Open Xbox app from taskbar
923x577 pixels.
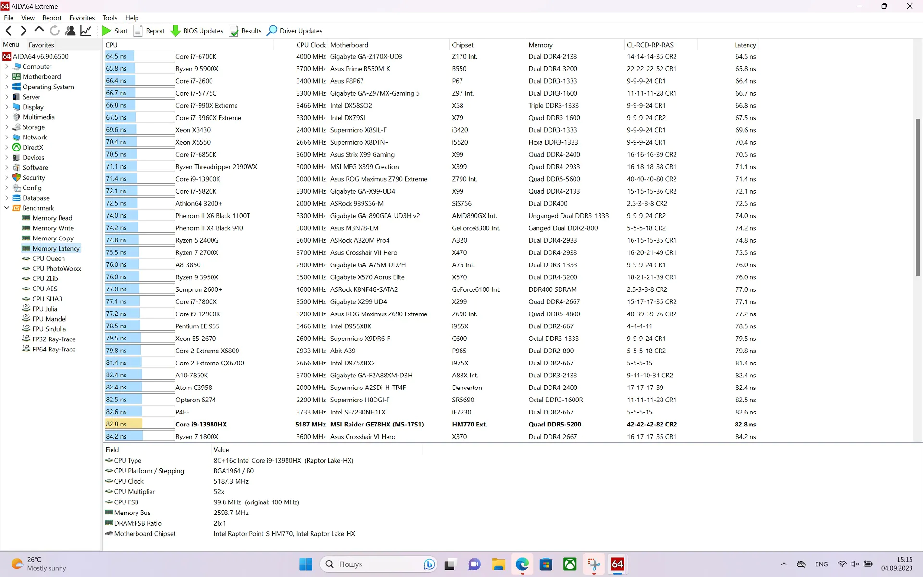(570, 564)
